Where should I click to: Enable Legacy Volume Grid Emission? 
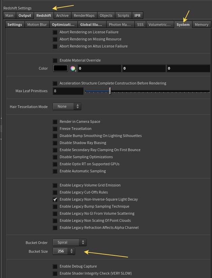[x=55, y=185]
